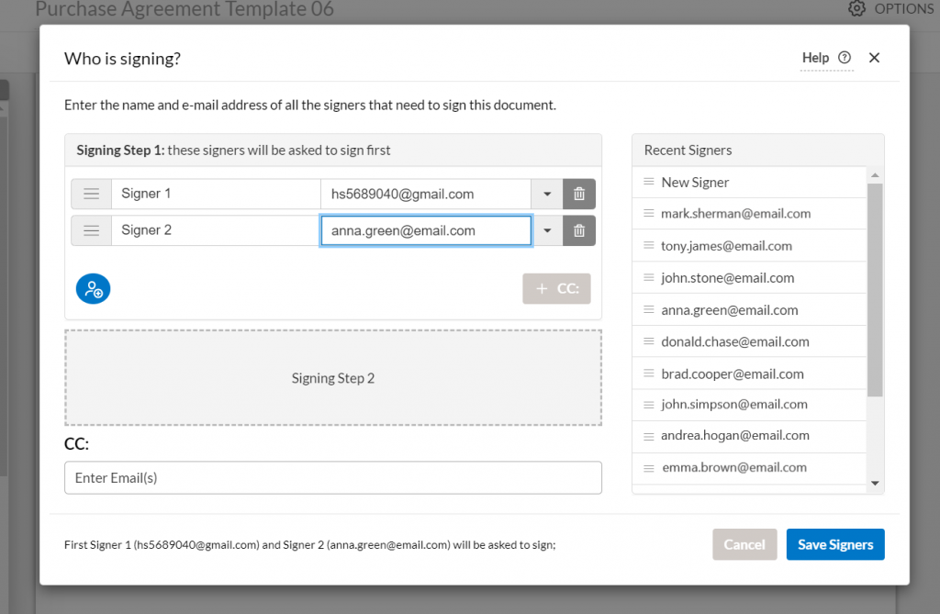
Task: Choose mark.sherman@email.com from Recent Signers
Action: pos(735,214)
